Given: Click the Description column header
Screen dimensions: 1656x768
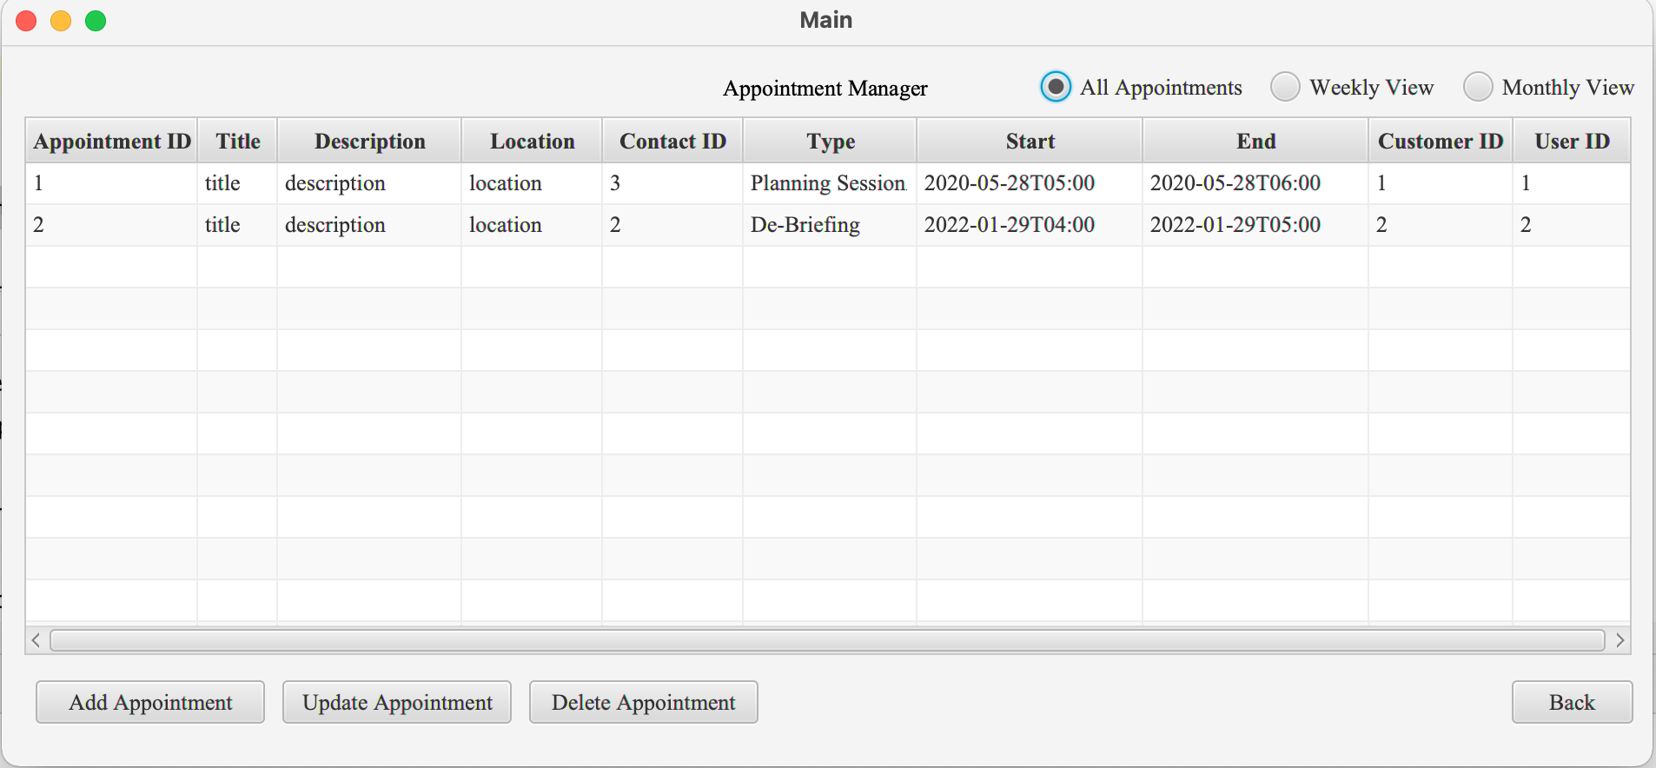Looking at the screenshot, I should pyautogui.click(x=370, y=141).
